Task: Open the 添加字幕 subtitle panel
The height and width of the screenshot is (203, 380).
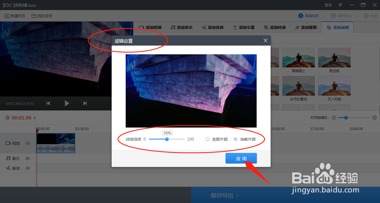Action: click(x=244, y=27)
